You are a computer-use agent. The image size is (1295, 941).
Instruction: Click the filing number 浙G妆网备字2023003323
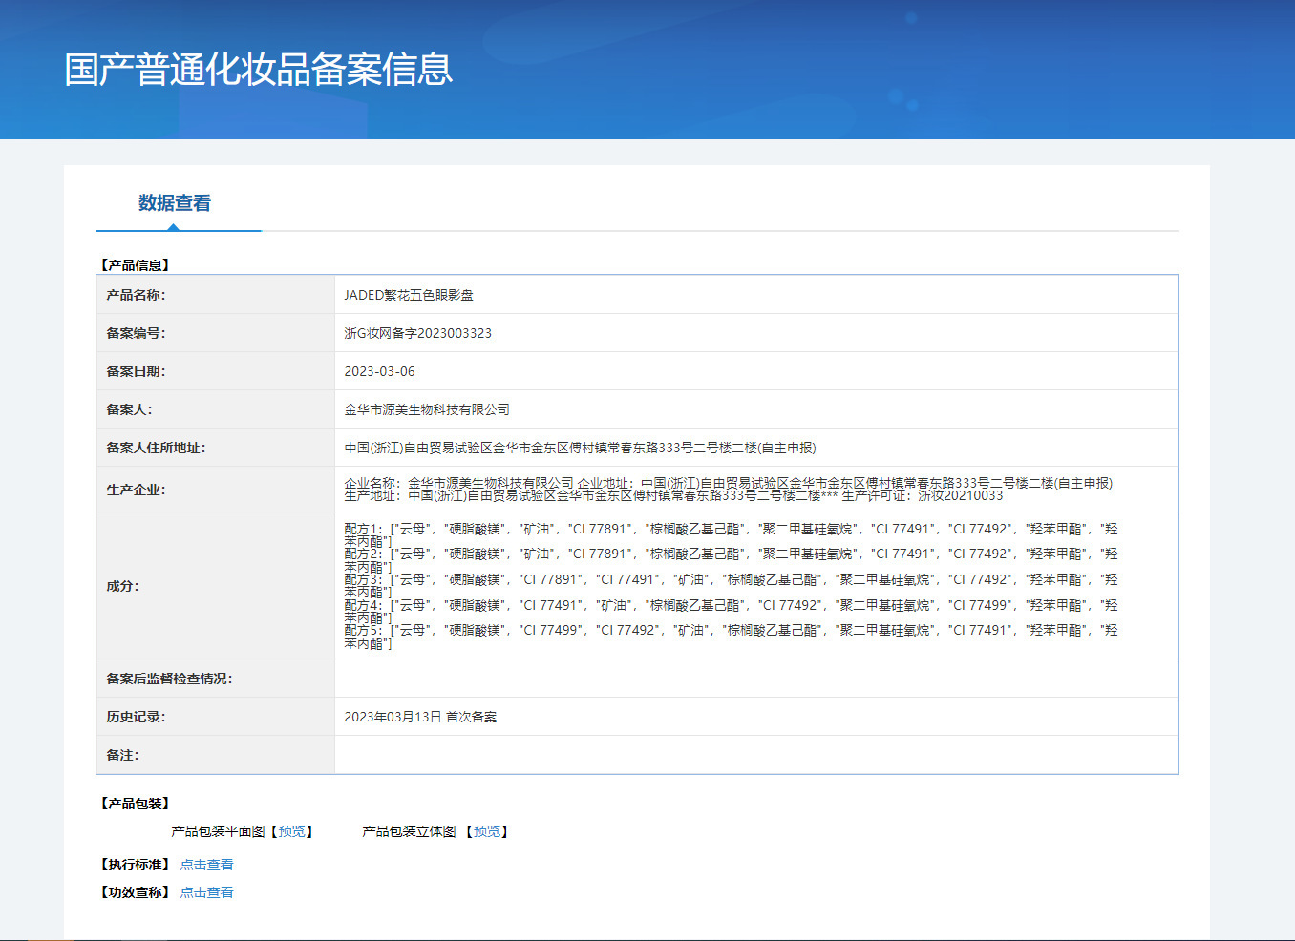coord(417,333)
